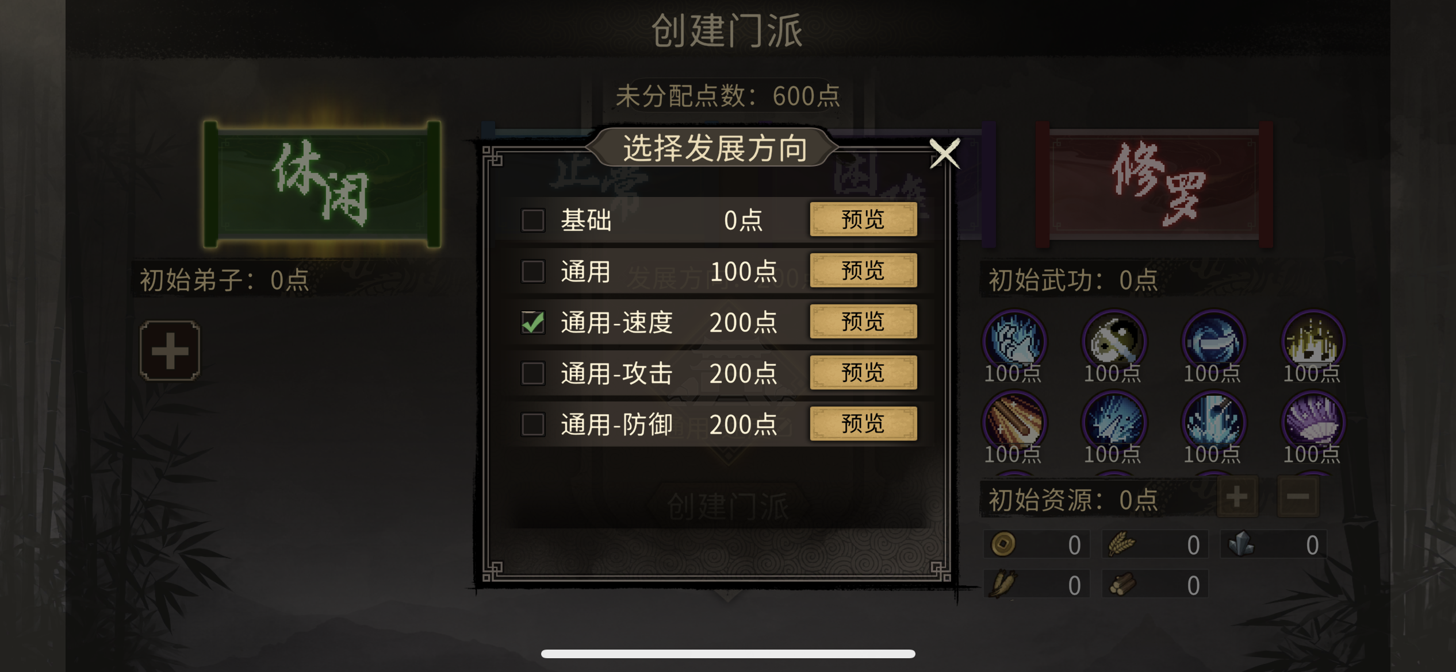
Task: Tick the 通用-防御 checkbox
Action: point(532,424)
